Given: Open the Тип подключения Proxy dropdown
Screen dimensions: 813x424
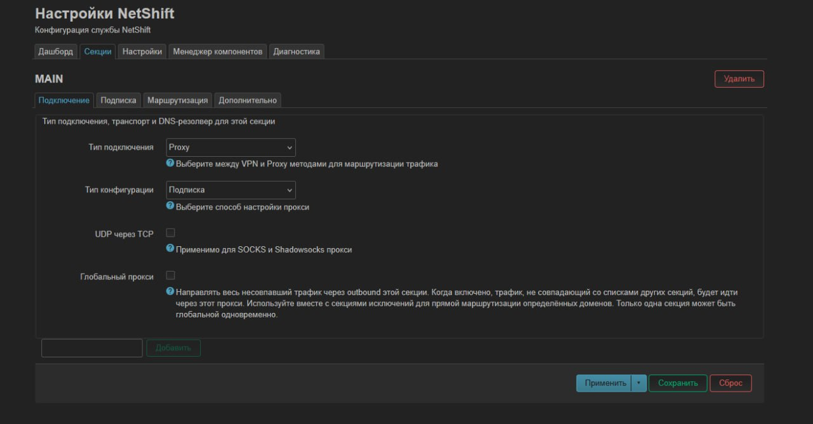Looking at the screenshot, I should 231,147.
